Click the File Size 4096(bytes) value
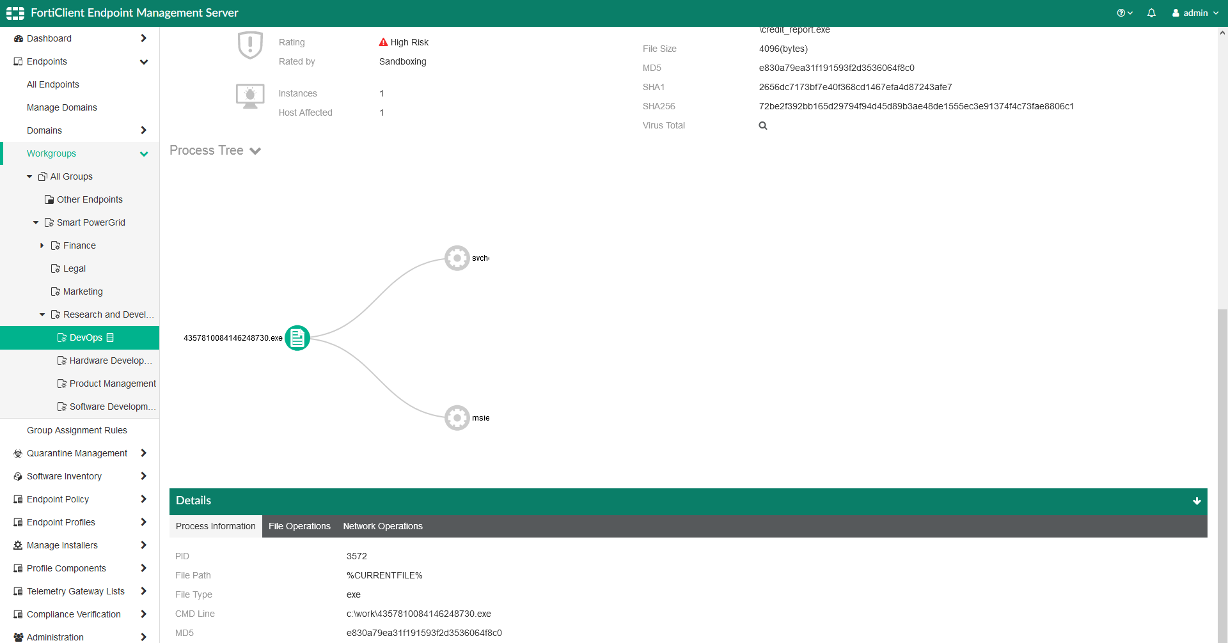This screenshot has width=1228, height=643. [783, 49]
